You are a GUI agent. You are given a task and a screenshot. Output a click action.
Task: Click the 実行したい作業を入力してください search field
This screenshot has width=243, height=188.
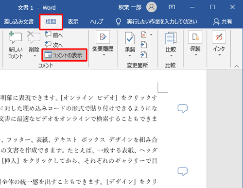162,22
